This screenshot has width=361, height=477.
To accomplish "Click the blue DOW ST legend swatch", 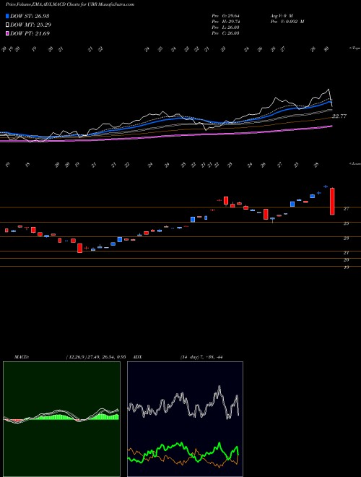I will (x=7, y=16).
